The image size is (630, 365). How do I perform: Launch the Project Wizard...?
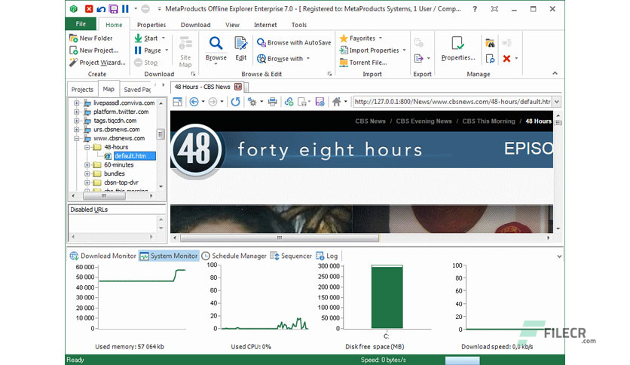[x=97, y=63]
